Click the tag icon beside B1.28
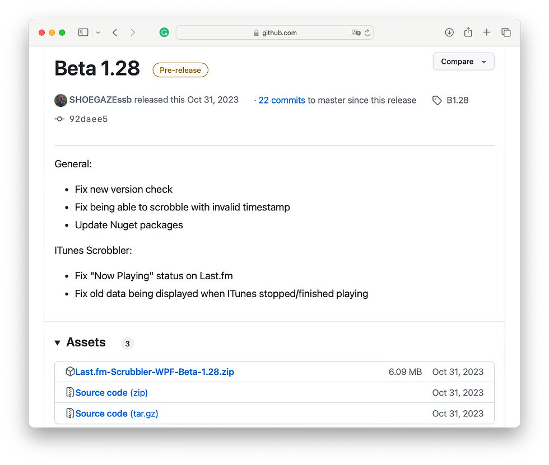Image resolution: width=549 pixels, height=465 pixels. tap(436, 100)
